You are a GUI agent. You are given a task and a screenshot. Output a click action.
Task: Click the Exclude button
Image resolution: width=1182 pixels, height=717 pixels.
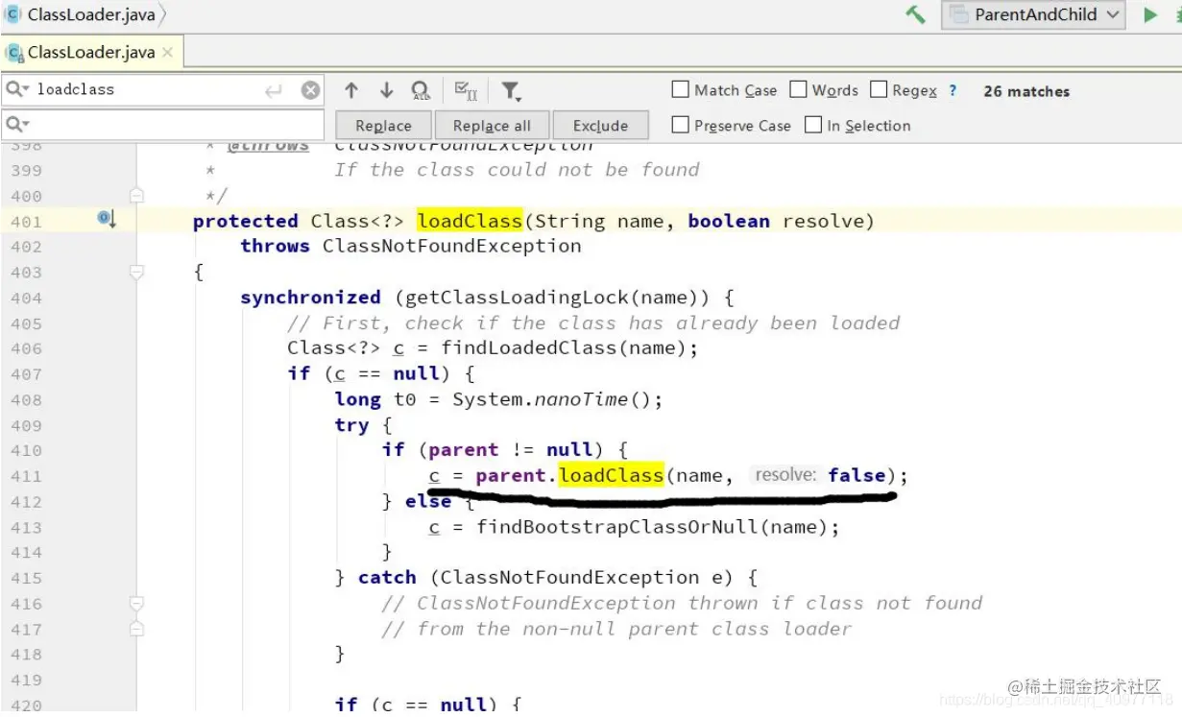click(600, 126)
